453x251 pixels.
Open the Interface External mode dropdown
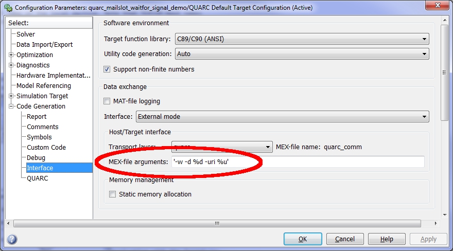pos(282,117)
